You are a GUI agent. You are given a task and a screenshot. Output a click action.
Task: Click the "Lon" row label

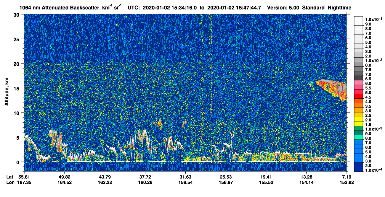[10, 182]
